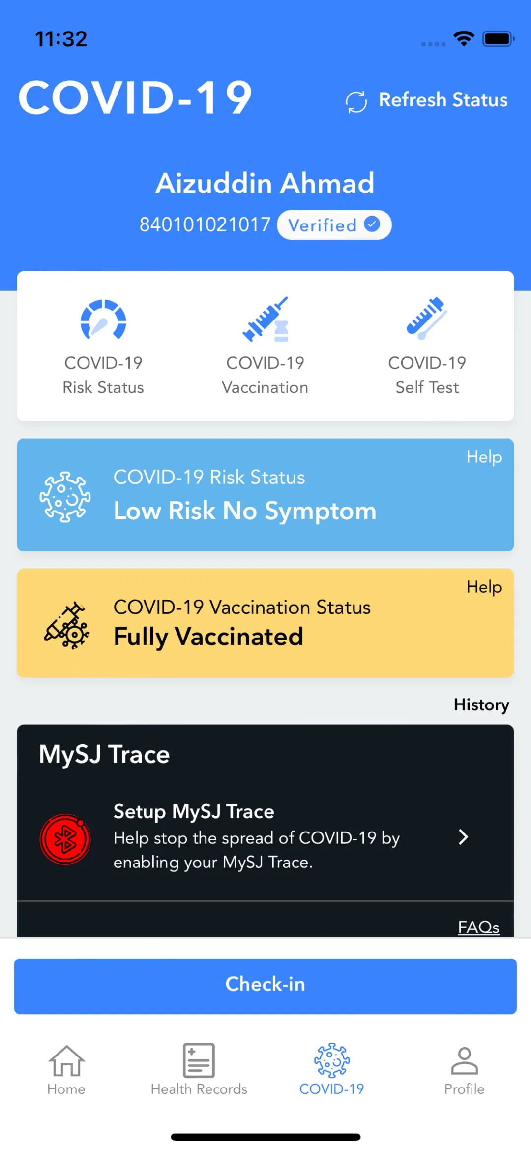Tap the Verified badge checkmark
The height and width of the screenshot is (1152, 531).
[372, 224]
